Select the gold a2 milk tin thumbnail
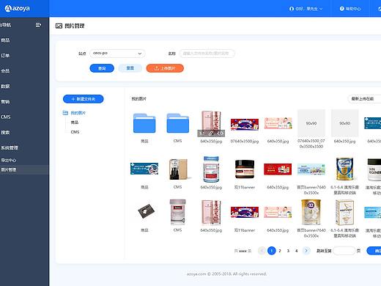 pyautogui.click(x=311, y=212)
